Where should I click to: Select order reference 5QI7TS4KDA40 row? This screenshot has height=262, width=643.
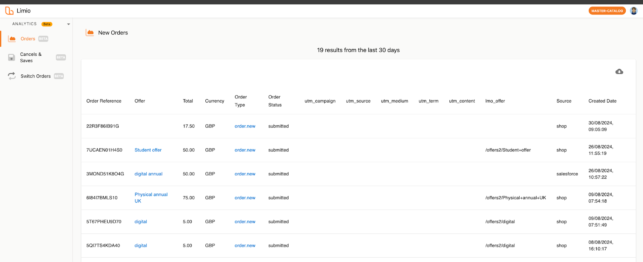(103, 246)
